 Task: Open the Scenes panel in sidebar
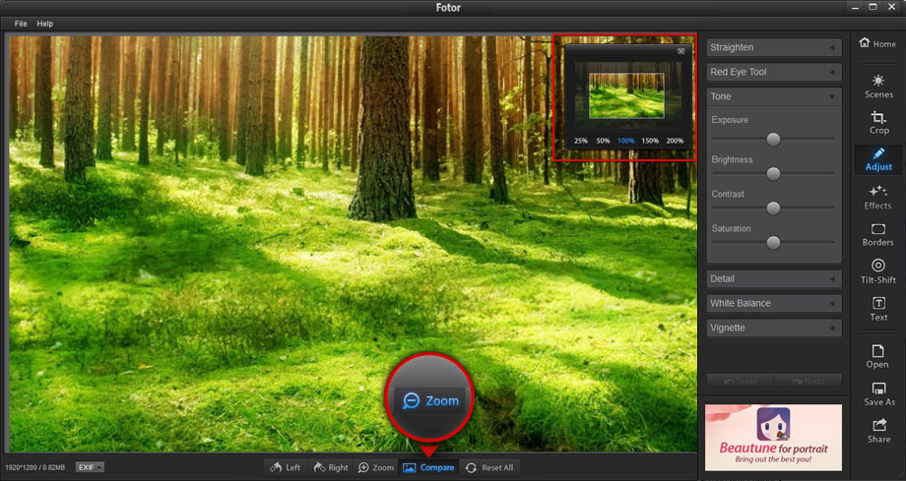click(877, 86)
